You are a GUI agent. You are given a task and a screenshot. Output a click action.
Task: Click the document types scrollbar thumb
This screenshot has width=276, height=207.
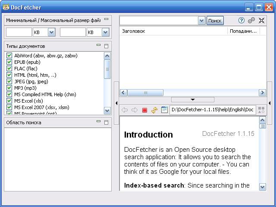[x=107, y=69]
